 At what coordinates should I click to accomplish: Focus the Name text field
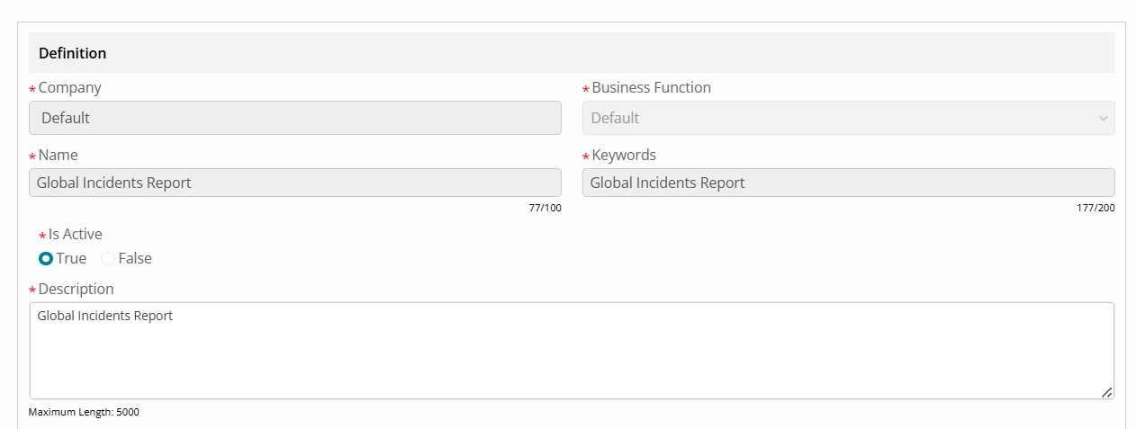click(295, 183)
